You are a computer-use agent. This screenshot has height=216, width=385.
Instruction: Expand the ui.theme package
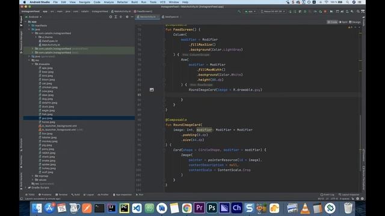(x=36, y=37)
